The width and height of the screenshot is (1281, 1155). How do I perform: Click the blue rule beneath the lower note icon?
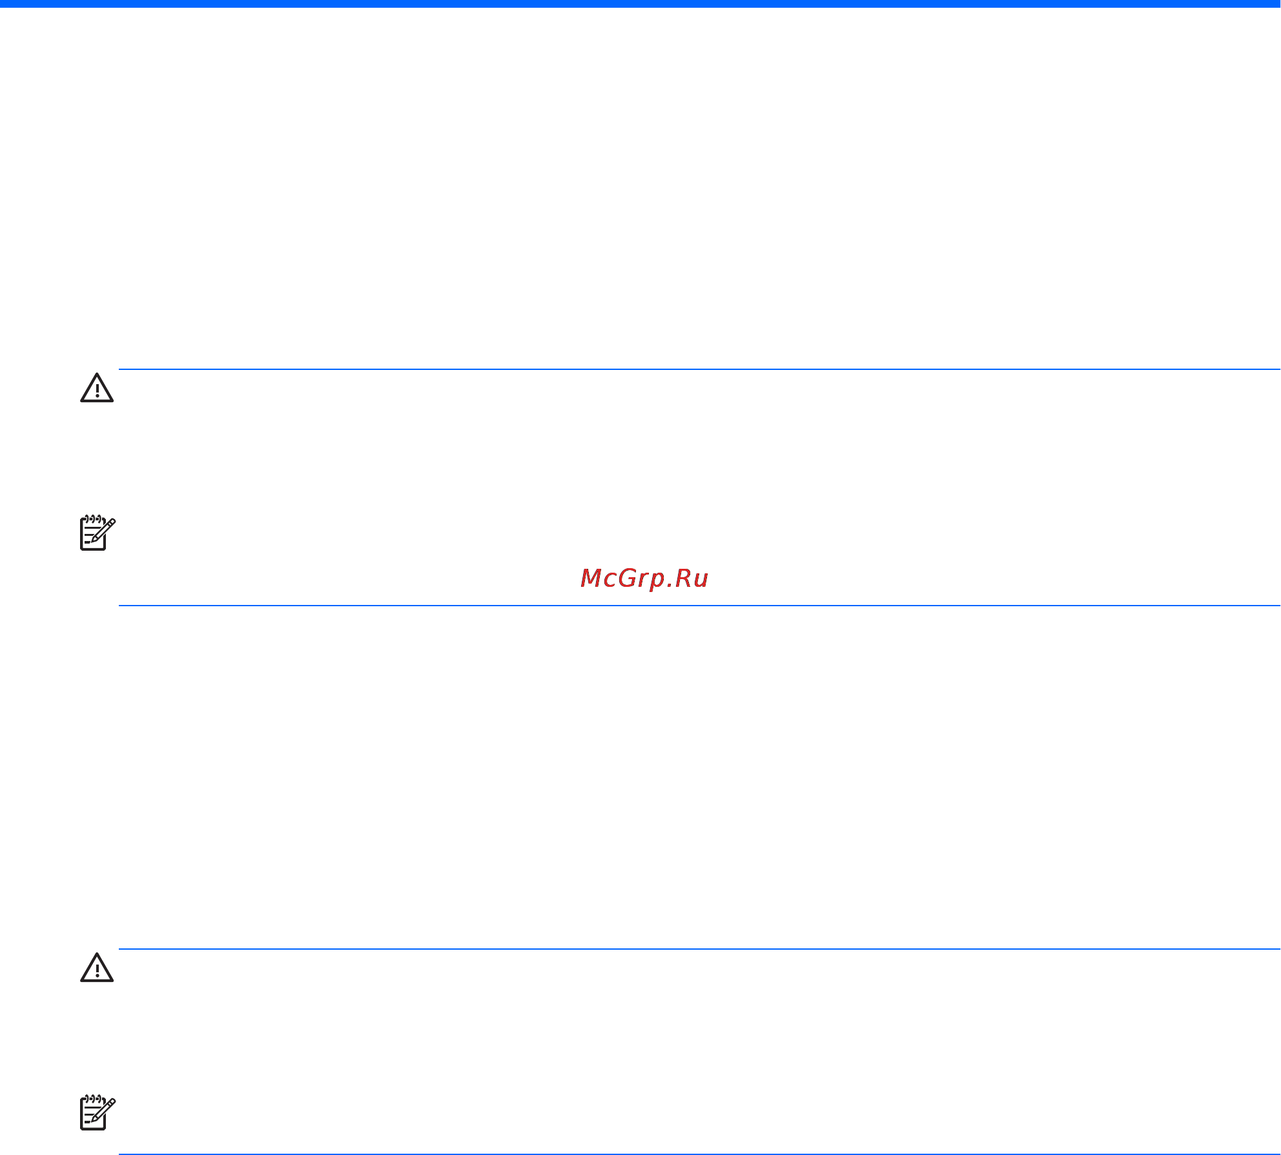click(x=699, y=1153)
